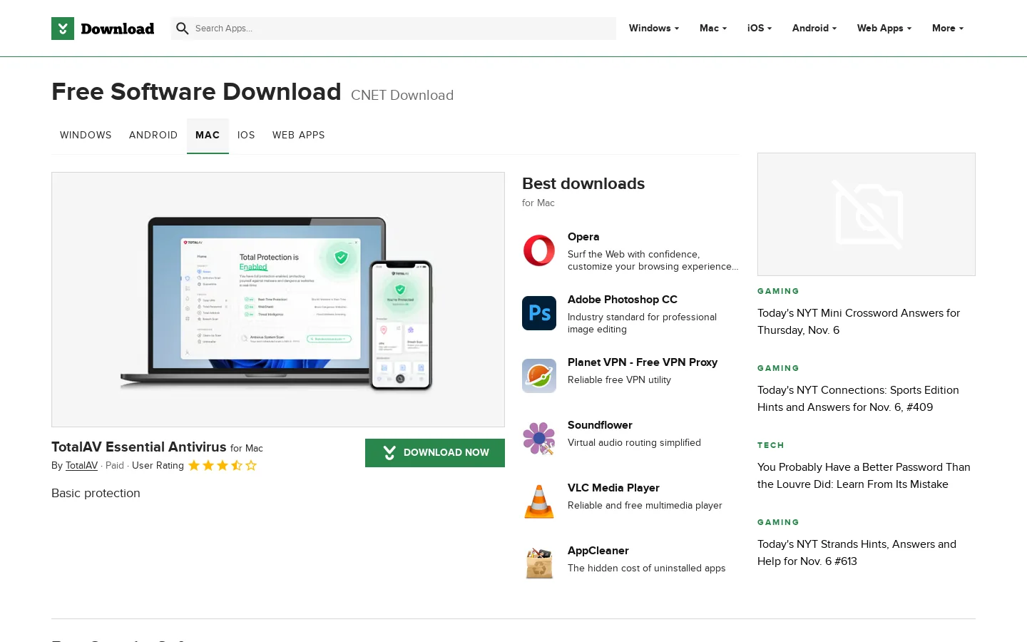
Task: Click the TotalAV laptop screenshot image
Action: click(x=278, y=300)
